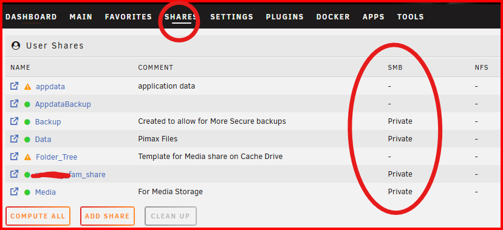Viewport: 503px width, 230px height.
Task: Click the green status dot beside Backup
Action: (27, 122)
